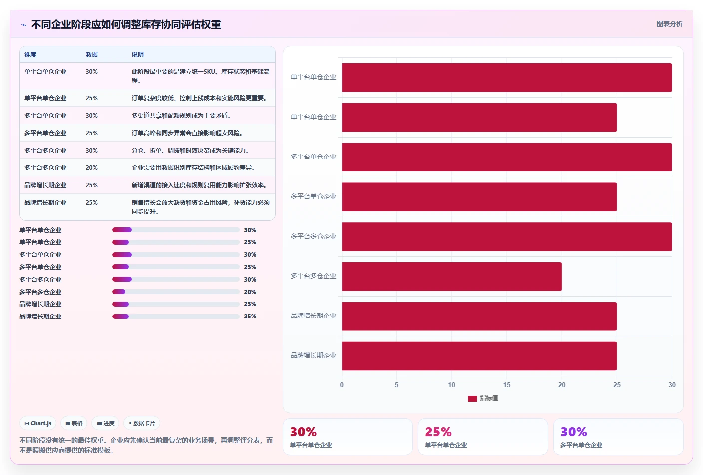
Task: Select the 表格 tag chip
Action: 74,423
